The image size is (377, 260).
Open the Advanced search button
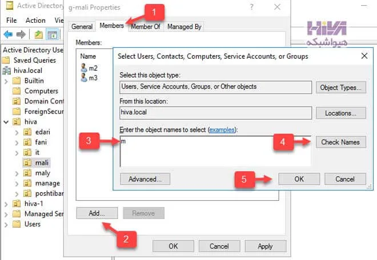tap(145, 179)
